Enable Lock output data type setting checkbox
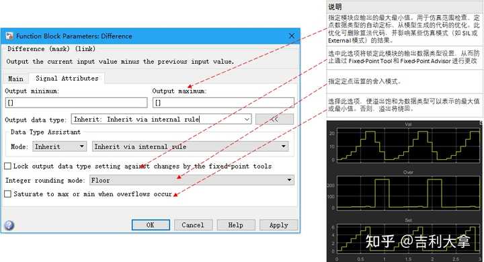 pos(7,166)
